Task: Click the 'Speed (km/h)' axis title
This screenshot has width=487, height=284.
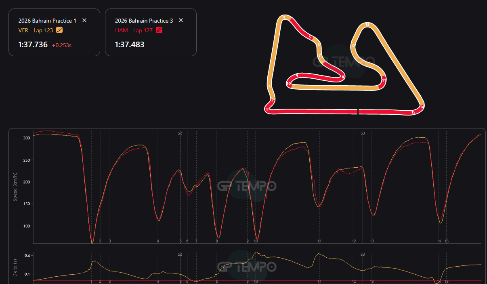Action: click(15, 187)
